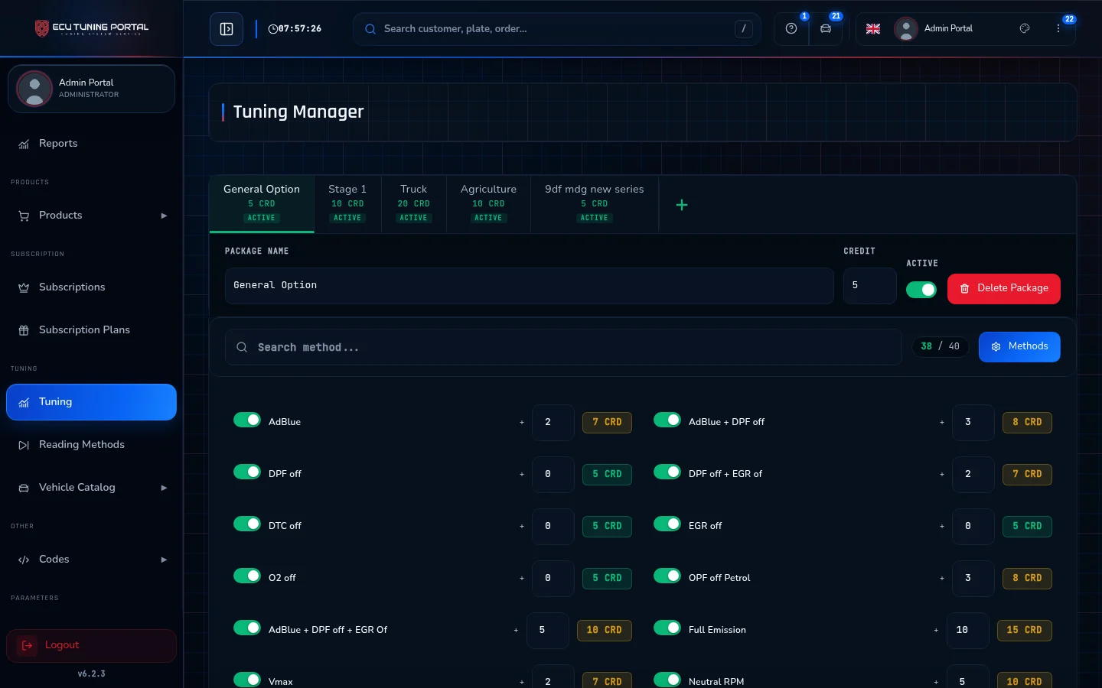Click the Admin Portal avatar in header
Screen dimensions: 1102x688
(x=906, y=29)
